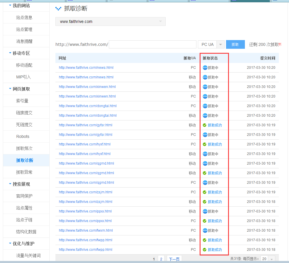
Task: Collapse the 我的网站 sidebar section
Action: pos(10,5)
